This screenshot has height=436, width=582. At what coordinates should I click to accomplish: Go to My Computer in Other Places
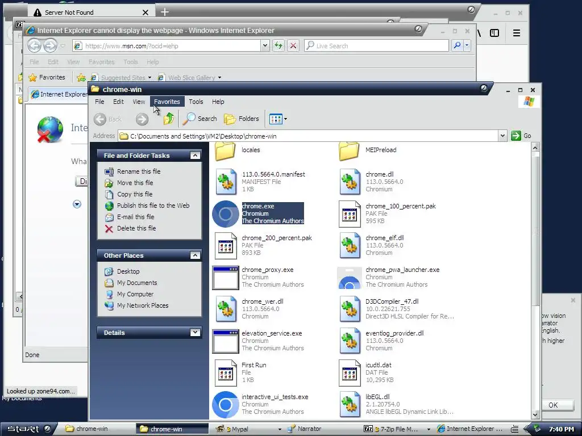pos(135,294)
